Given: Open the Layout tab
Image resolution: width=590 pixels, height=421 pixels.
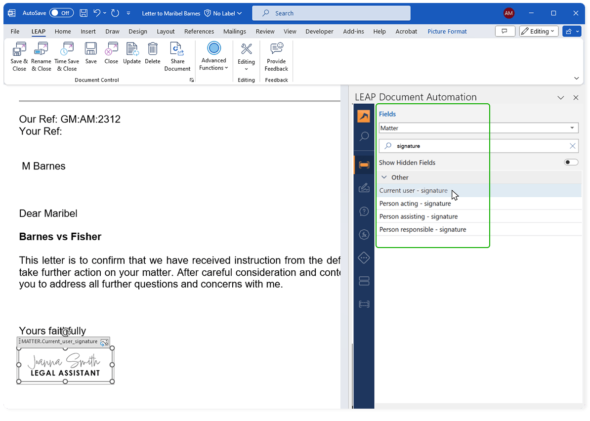Looking at the screenshot, I should (166, 31).
